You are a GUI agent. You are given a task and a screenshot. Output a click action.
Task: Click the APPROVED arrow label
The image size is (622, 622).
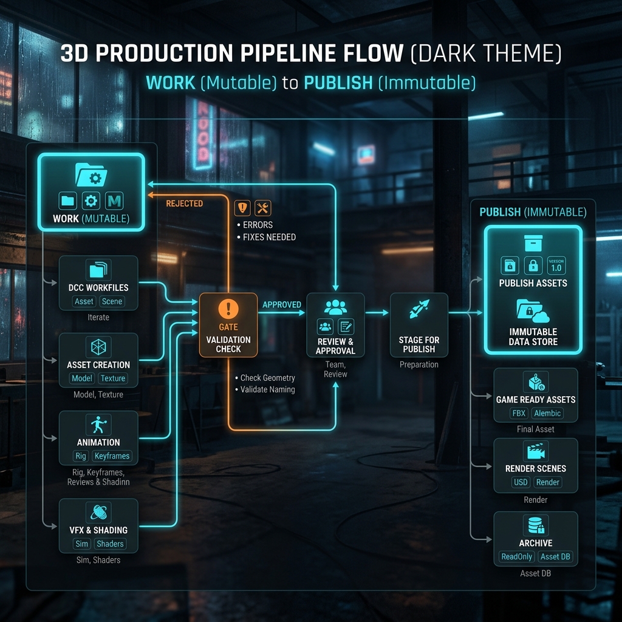(x=282, y=305)
